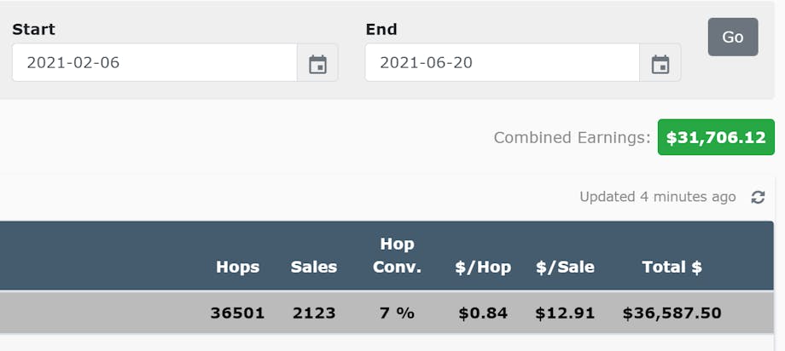Viewport: 785px width, 351px height.
Task: Select the $12.91 per sale cell
Action: pyautogui.click(x=565, y=313)
